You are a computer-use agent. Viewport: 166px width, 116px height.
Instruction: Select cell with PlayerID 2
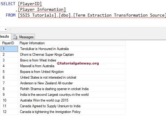click(x=9, y=55)
